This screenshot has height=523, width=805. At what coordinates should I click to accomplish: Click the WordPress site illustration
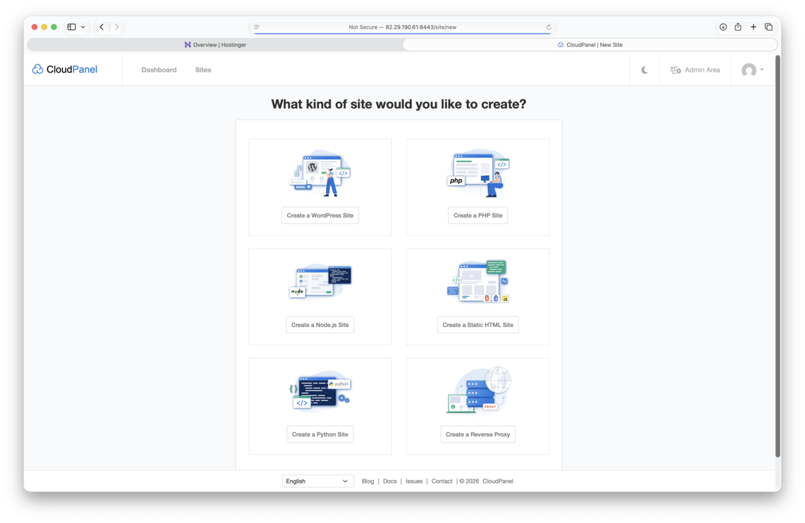click(320, 173)
